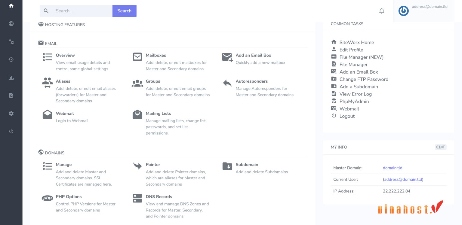This screenshot has width=462, height=225.
Task: Select Change FTP Password in Common Tasks
Action: [x=364, y=79]
